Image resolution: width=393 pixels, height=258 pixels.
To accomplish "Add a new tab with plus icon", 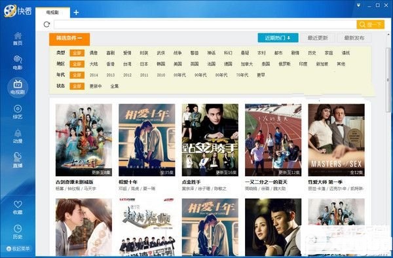I will 76,12.
